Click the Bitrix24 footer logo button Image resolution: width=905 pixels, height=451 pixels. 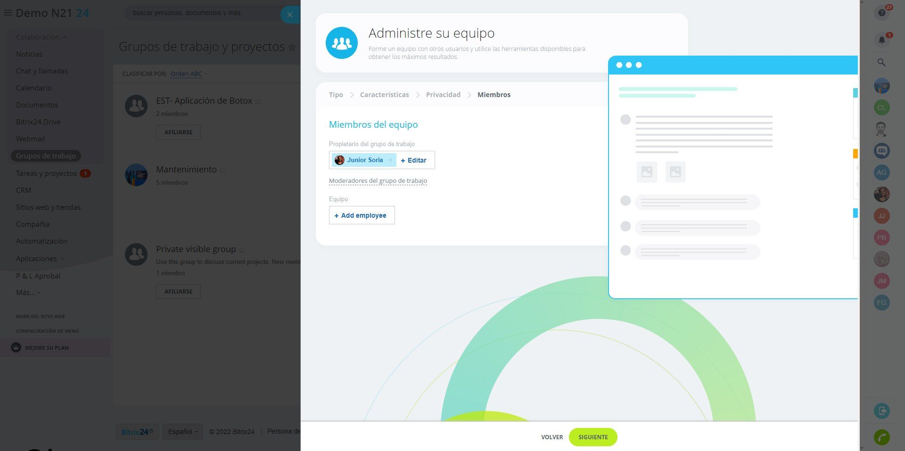[x=138, y=432]
